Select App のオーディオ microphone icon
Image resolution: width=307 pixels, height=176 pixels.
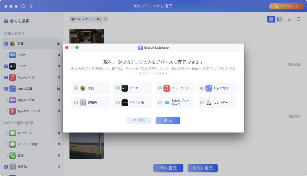[13, 111]
